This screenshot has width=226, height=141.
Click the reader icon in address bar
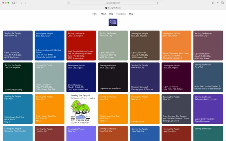pyautogui.click(x=69, y=3)
